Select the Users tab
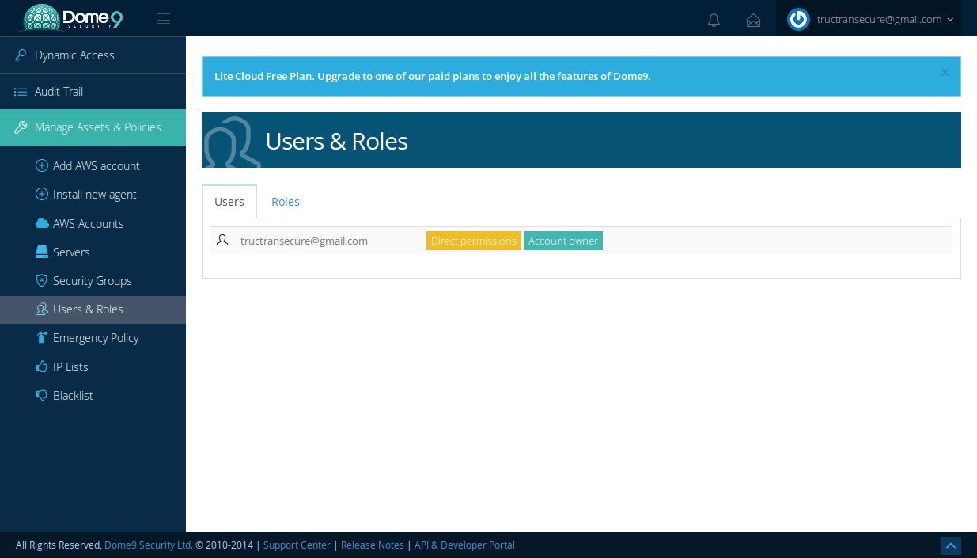Viewport: 977px width, 558px height. tap(229, 202)
